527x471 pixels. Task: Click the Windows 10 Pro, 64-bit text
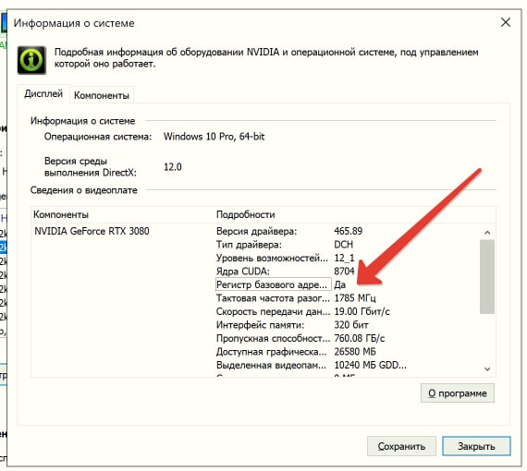[214, 137]
